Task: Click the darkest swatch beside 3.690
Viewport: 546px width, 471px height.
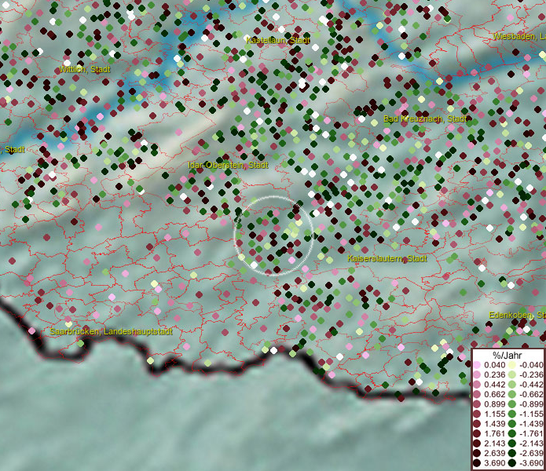Action: pos(477,463)
